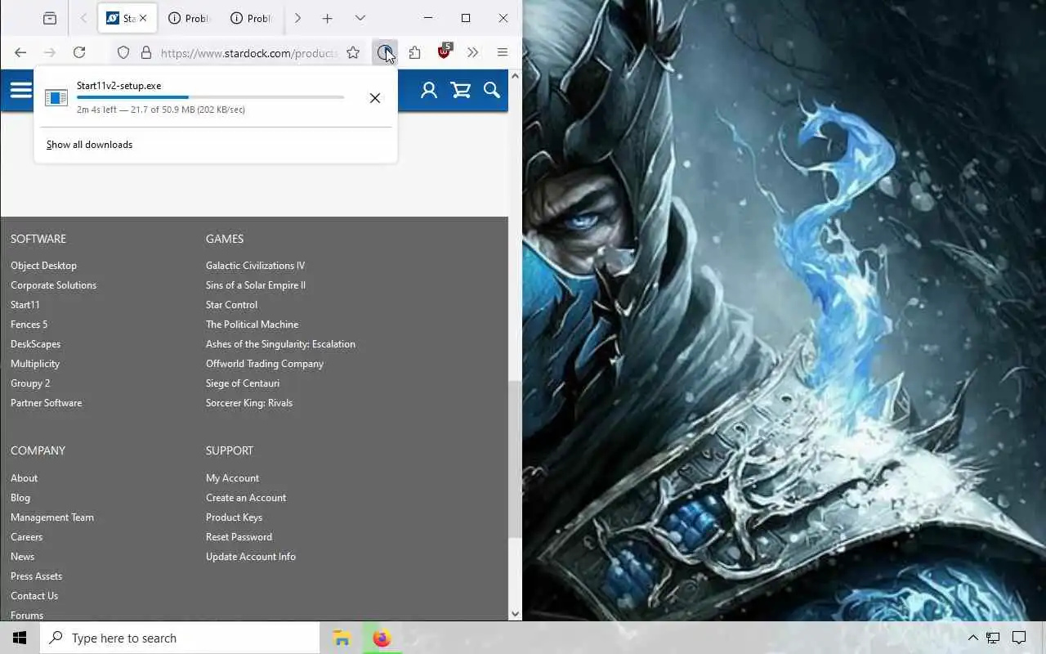Open Galactic Civilizations IV link

[255, 266]
